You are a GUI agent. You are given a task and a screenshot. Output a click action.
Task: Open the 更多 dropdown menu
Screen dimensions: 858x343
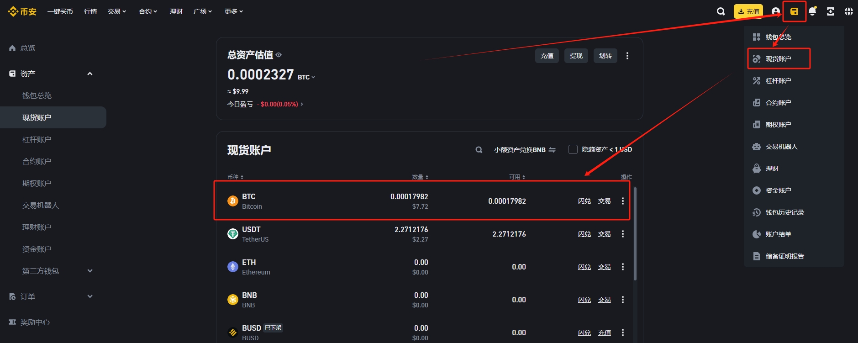tap(234, 11)
